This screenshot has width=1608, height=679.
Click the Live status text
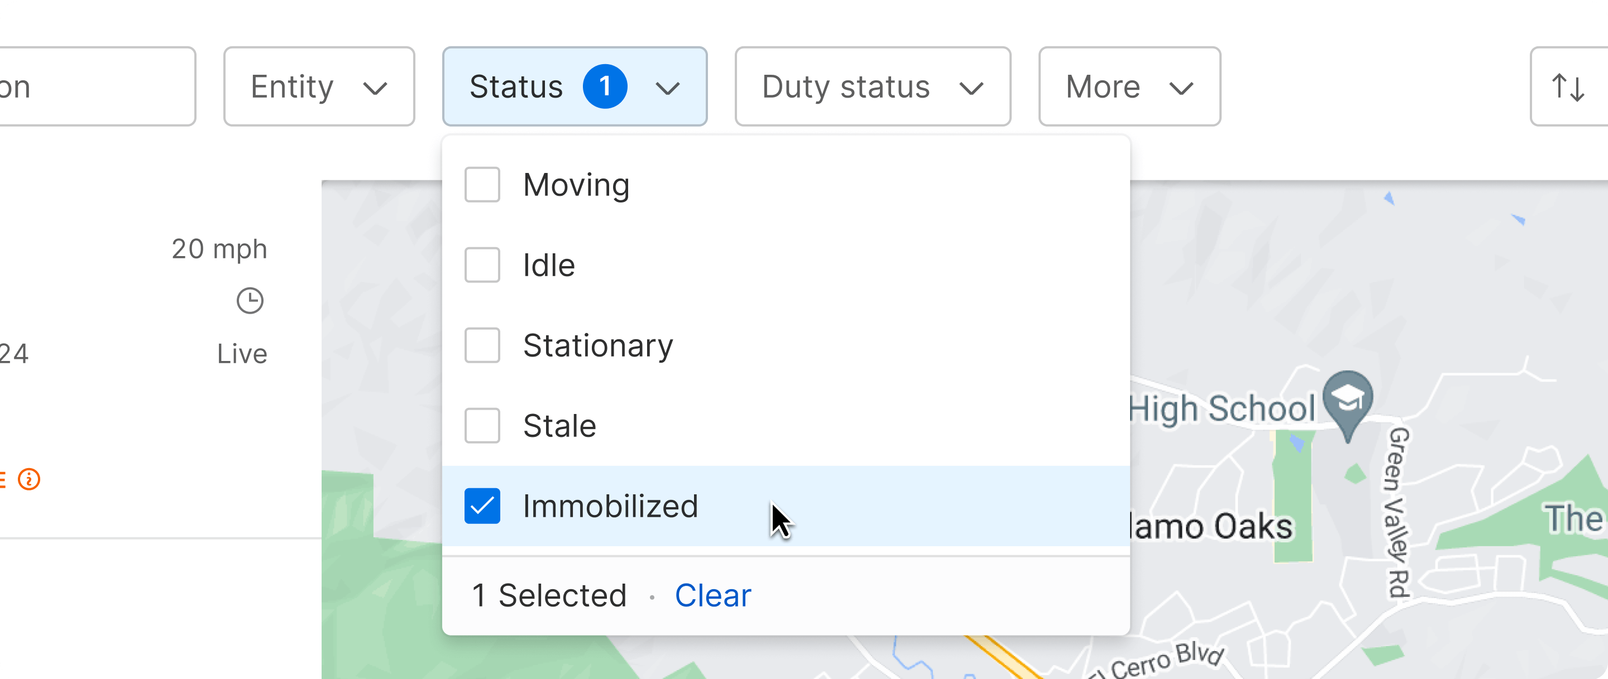[242, 354]
